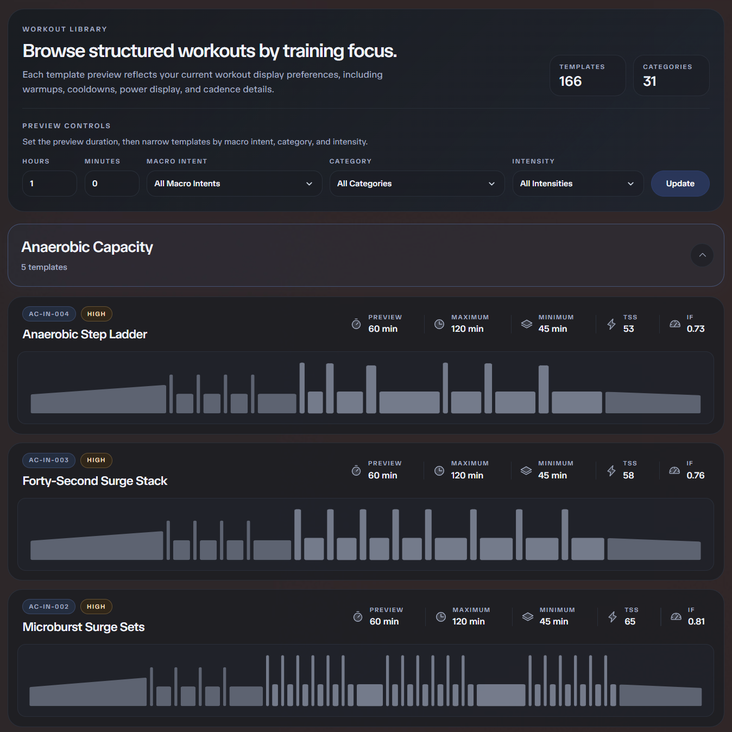Click the AC-IN-003 code badge

pyautogui.click(x=49, y=460)
